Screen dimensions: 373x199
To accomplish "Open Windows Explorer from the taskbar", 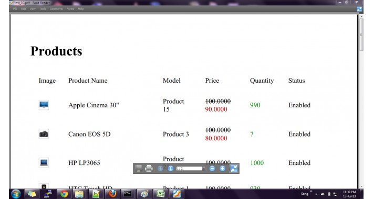I will pos(79,194).
